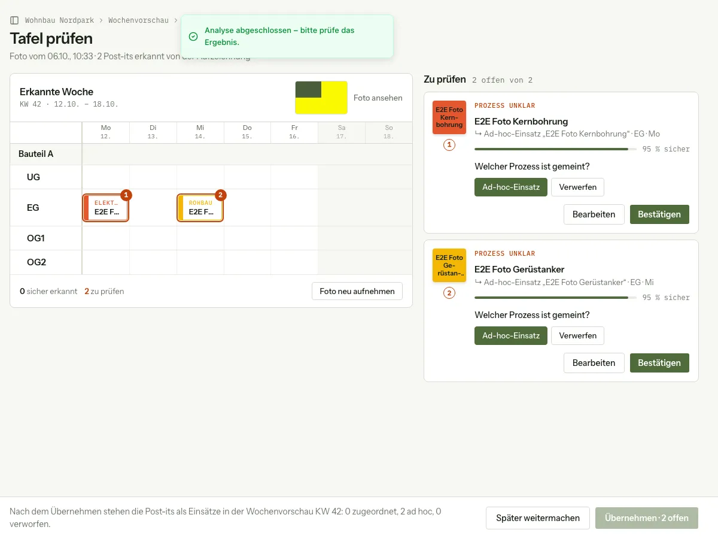This screenshot has width=718, height=539.
Task: Click Foto neu aufnehmen button
Action: 357,291
